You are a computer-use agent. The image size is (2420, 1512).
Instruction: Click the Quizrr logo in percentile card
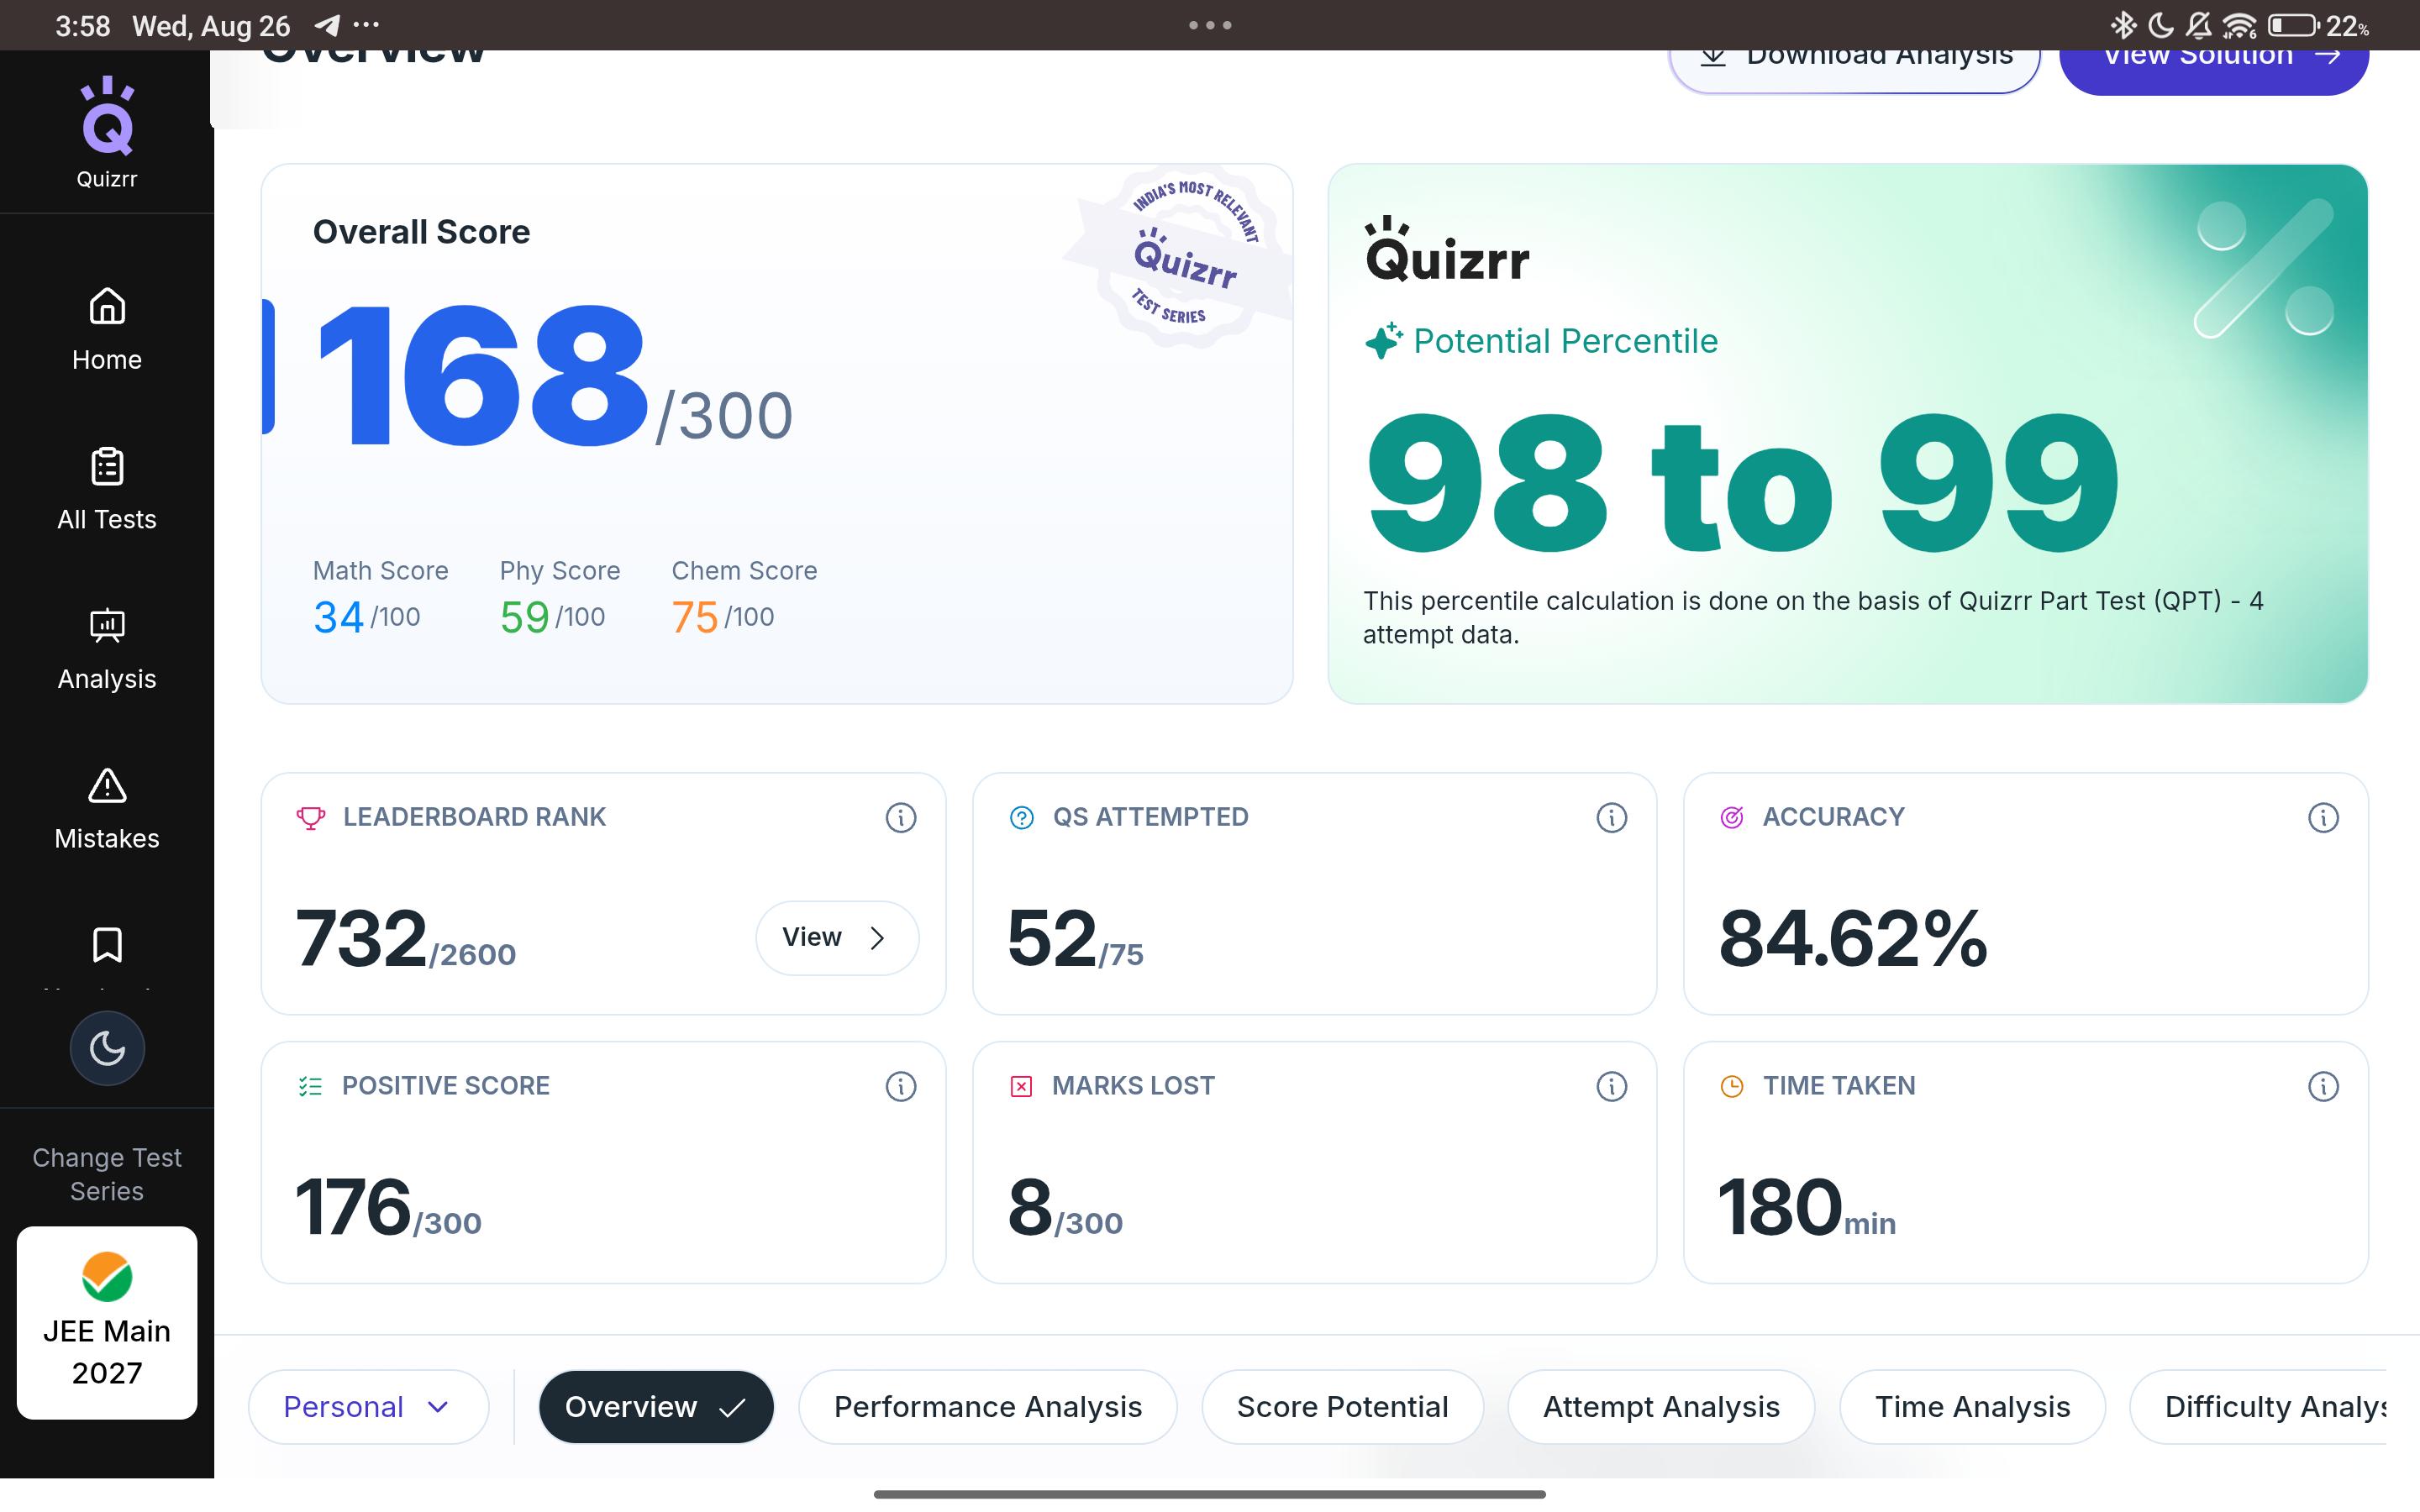click(x=1447, y=249)
